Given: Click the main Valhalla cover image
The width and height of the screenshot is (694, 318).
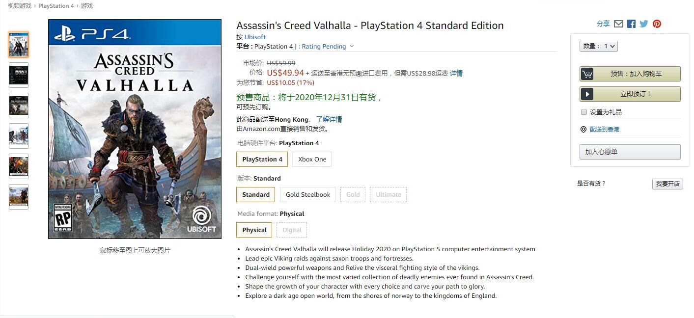Looking at the screenshot, I should pyautogui.click(x=135, y=129).
